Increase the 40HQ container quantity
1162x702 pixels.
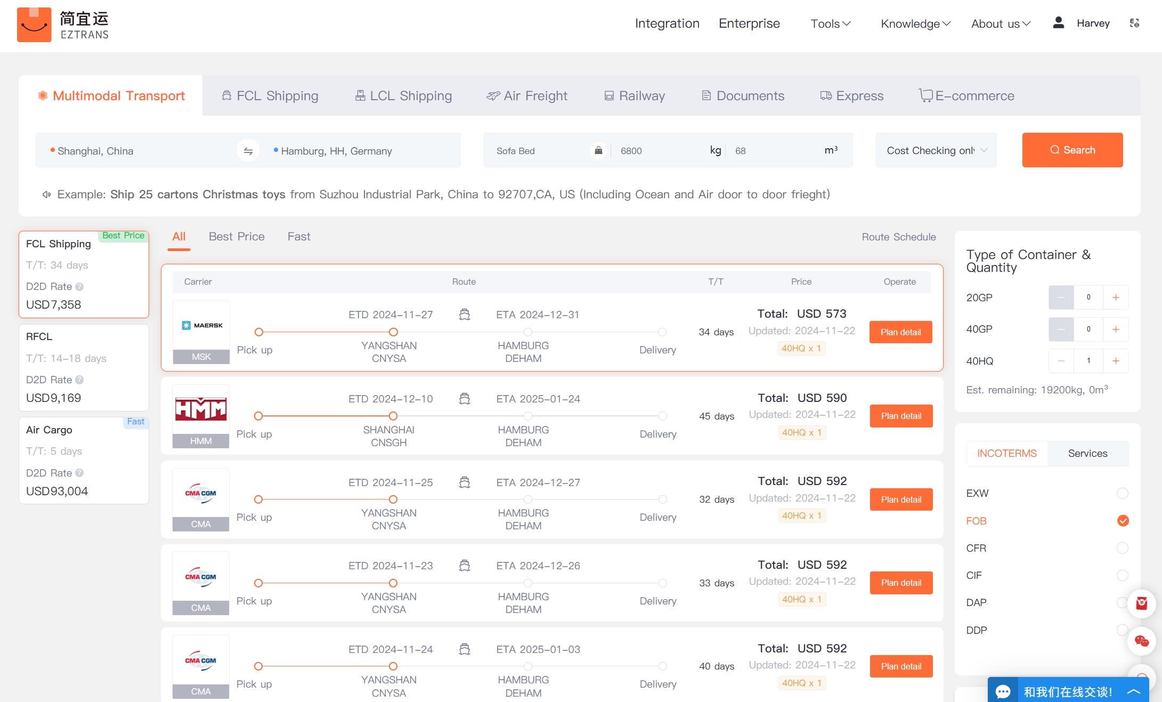(x=1116, y=361)
